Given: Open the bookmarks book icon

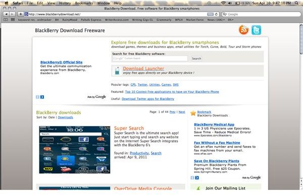Looking at the screenshot, I should [6, 20].
